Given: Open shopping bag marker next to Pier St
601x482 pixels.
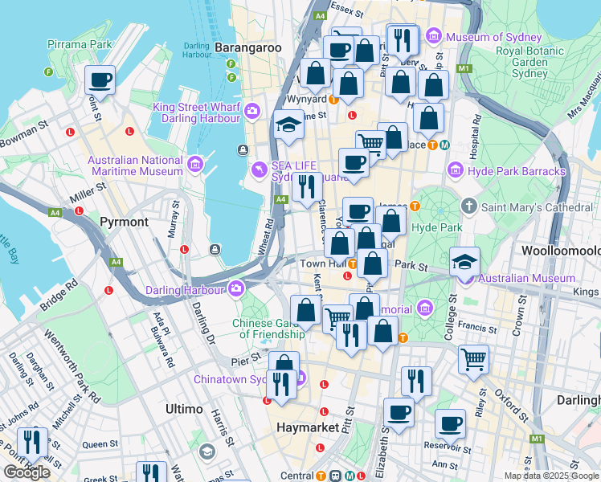Looking at the screenshot, I should (x=284, y=361).
